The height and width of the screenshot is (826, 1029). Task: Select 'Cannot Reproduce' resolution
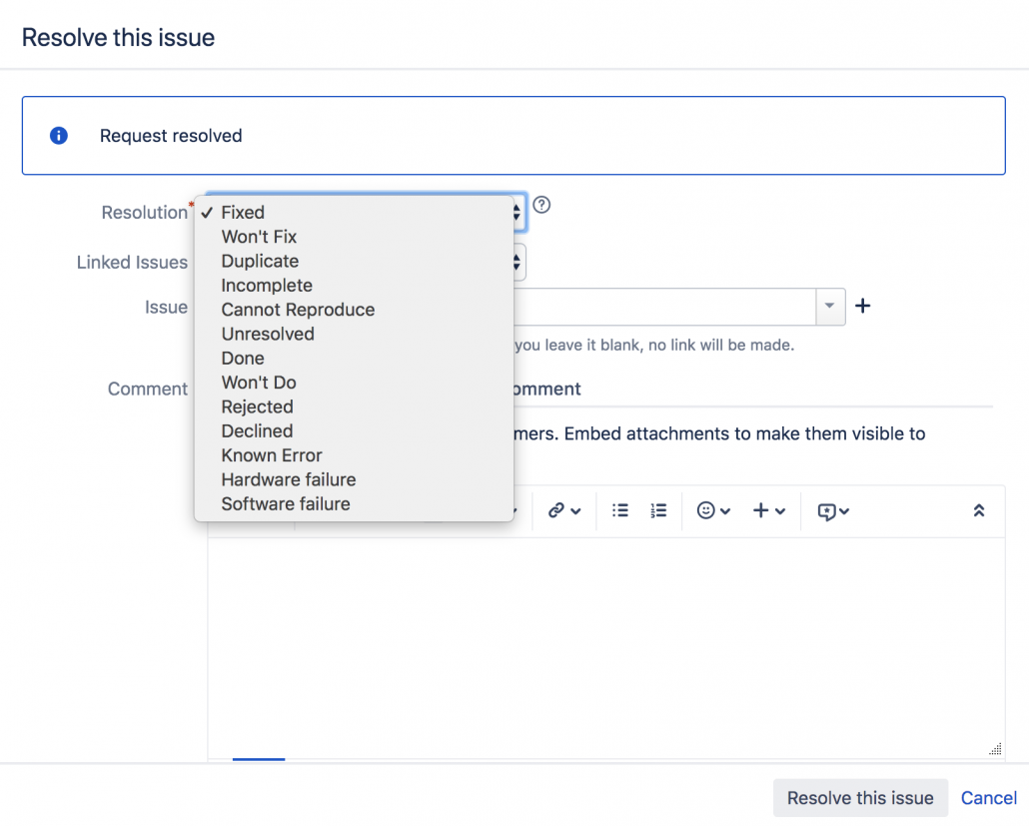coord(298,310)
